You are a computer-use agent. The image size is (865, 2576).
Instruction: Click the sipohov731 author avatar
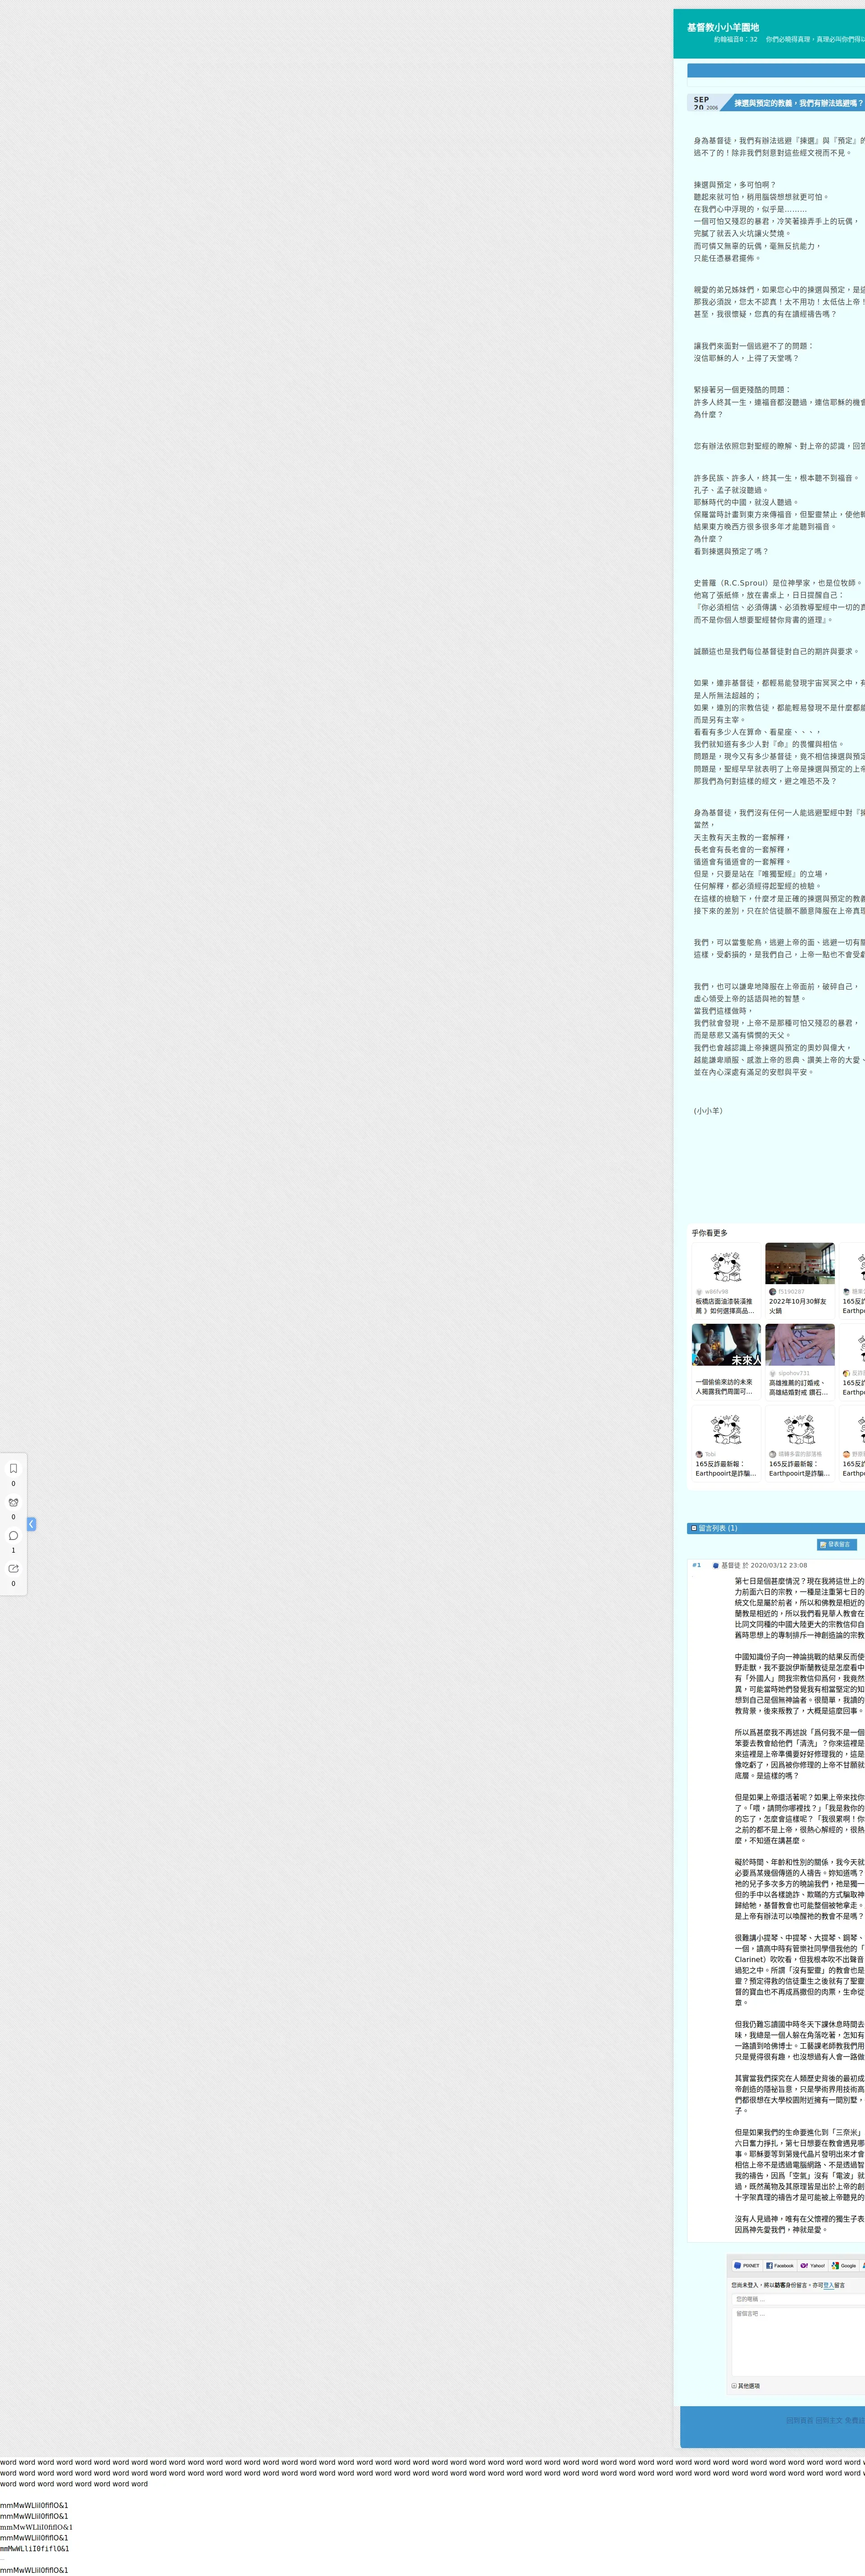point(772,1373)
